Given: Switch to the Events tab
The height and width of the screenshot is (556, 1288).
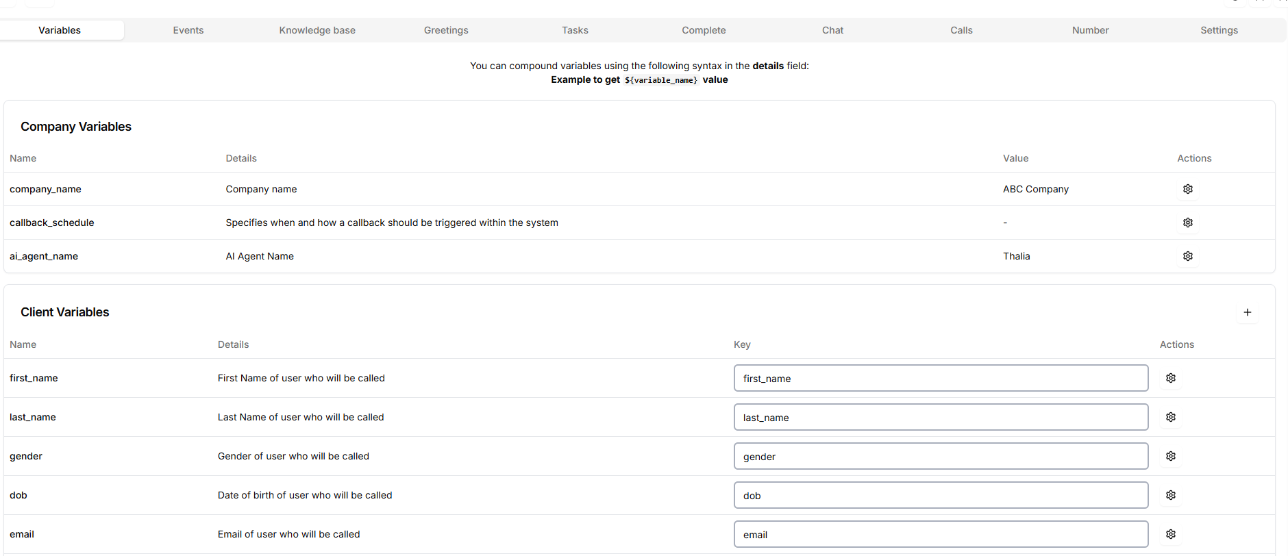Looking at the screenshot, I should tap(188, 30).
